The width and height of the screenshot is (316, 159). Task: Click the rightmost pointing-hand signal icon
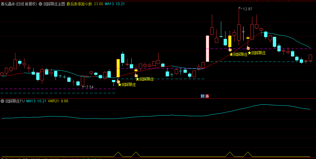(248, 48)
